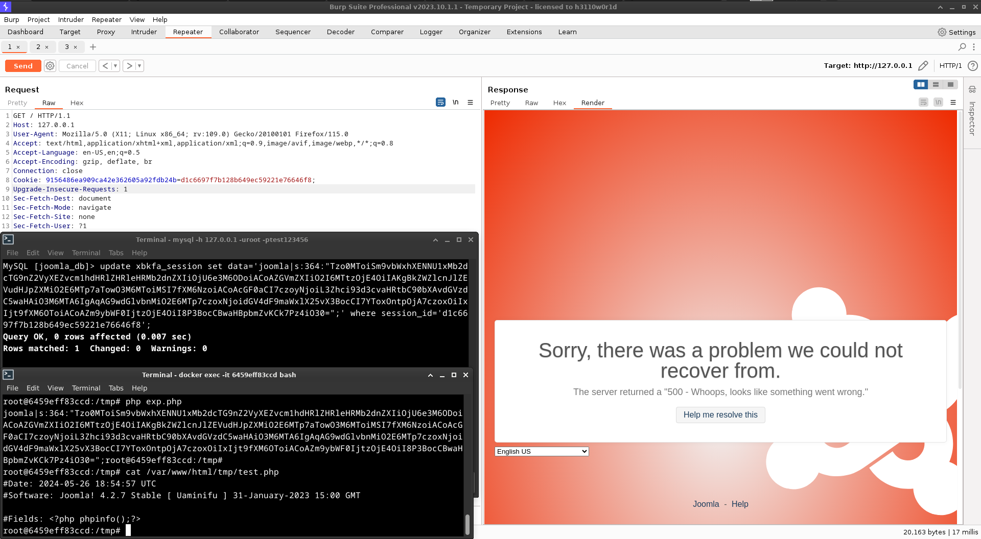Screen dimensions: 981x539
Task: Shade the mysql terminal window with up arrow
Action: [435, 240]
